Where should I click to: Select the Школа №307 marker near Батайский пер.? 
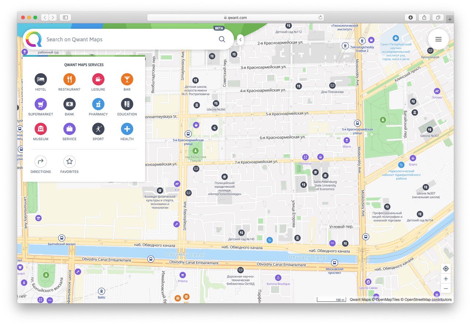430,130
